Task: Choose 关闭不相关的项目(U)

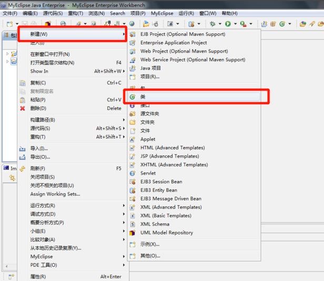Action: click(73, 186)
